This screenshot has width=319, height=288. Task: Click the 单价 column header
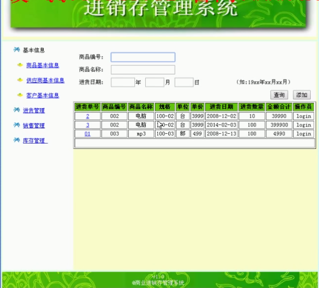pyautogui.click(x=197, y=107)
